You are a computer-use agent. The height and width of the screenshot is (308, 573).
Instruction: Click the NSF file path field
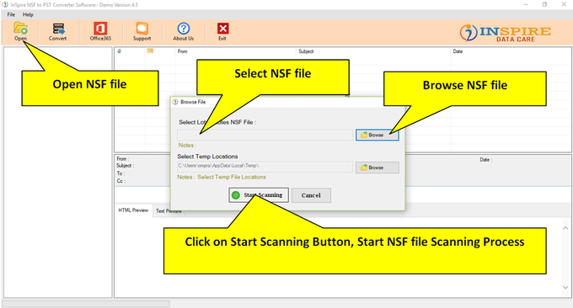(265, 135)
